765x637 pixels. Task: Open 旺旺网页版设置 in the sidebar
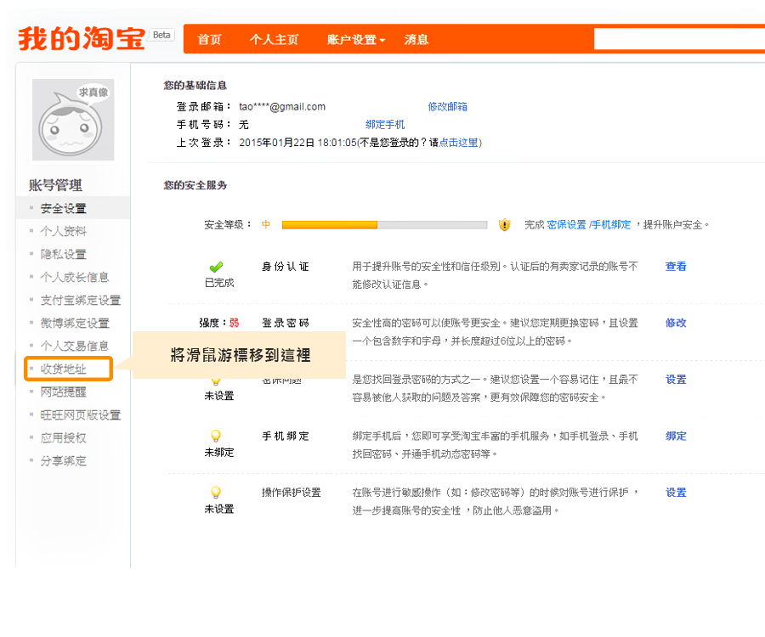coord(81,414)
